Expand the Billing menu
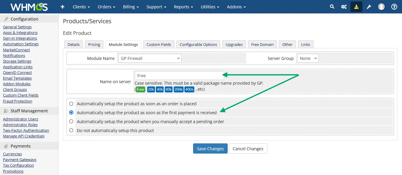This screenshot has height=175, width=402. (x=131, y=7)
